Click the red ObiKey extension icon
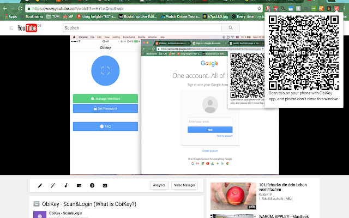349x218 pixels. click(336, 9)
